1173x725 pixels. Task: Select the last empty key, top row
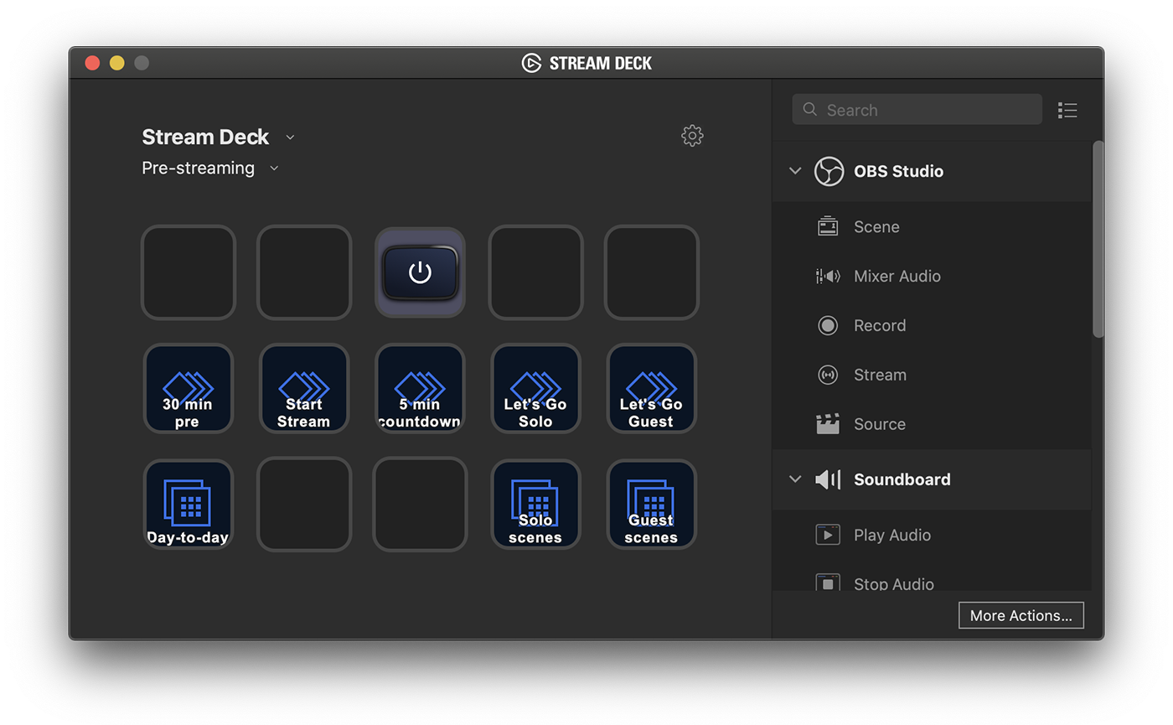(x=651, y=272)
